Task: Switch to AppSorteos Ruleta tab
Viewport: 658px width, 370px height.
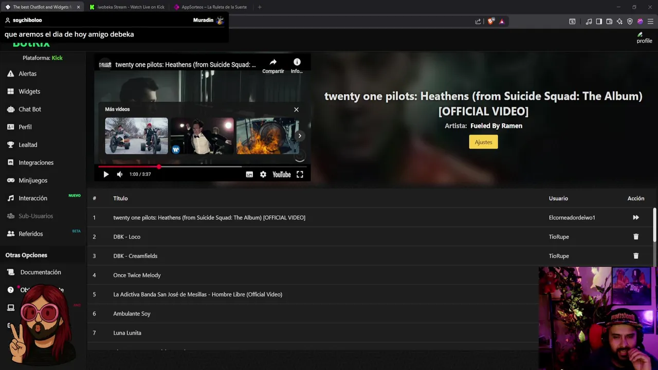Action: pyautogui.click(x=211, y=7)
